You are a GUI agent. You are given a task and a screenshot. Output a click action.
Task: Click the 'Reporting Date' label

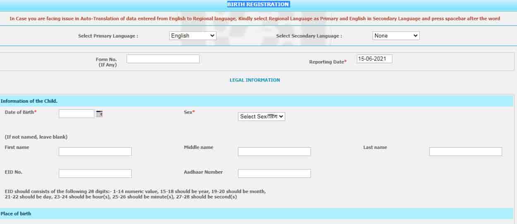click(328, 62)
